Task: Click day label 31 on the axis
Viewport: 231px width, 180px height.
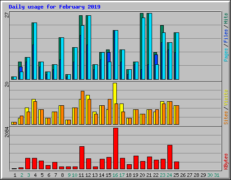Action: 217,175
